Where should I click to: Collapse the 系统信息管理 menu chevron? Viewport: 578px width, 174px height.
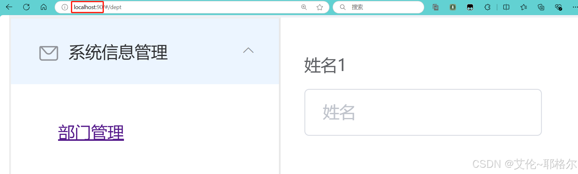pos(248,50)
